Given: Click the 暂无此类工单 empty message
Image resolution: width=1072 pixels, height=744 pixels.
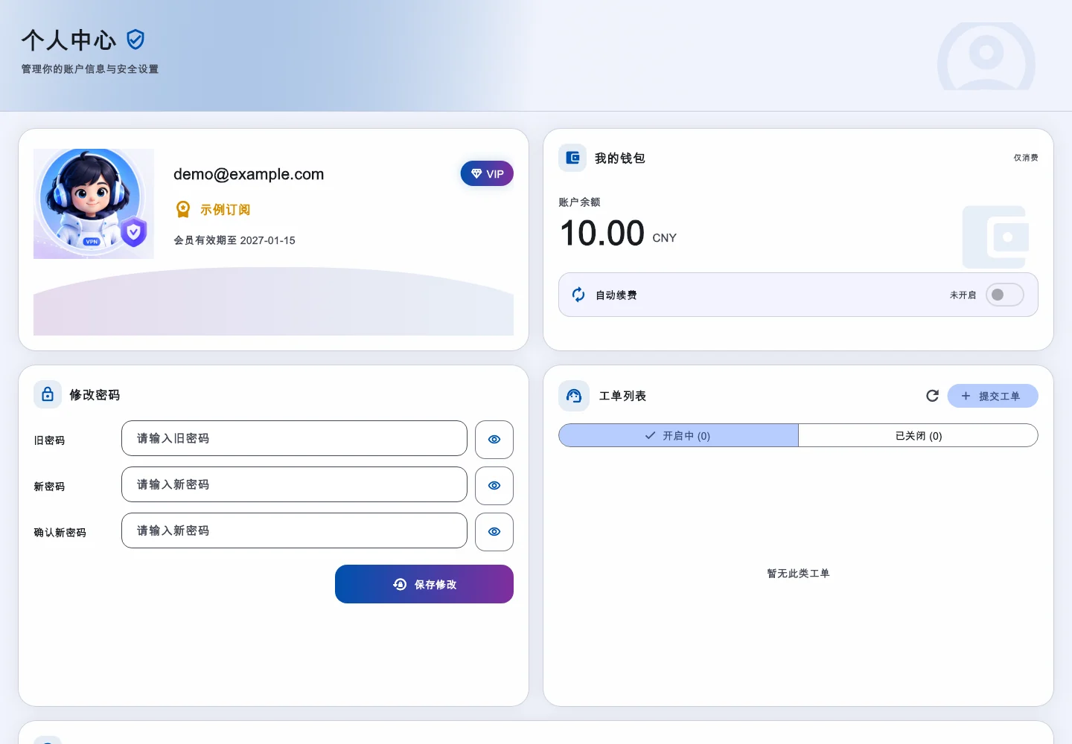Looking at the screenshot, I should point(798,574).
